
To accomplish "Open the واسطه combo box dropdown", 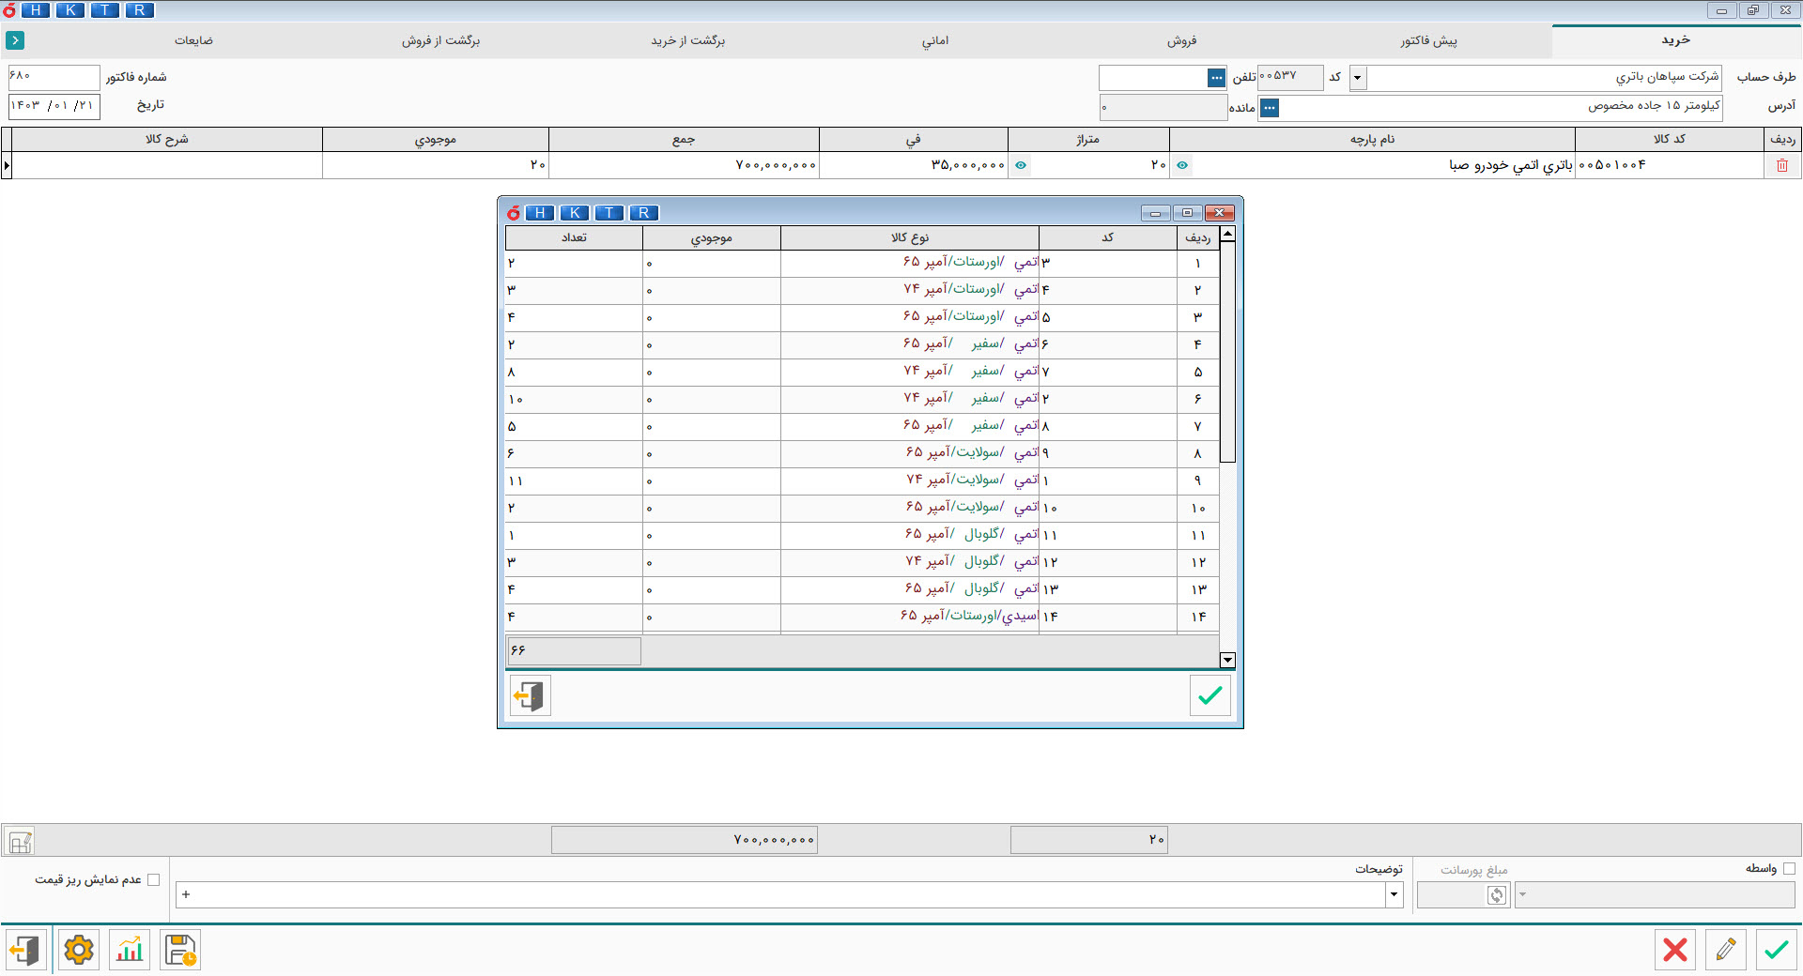I will (x=1522, y=895).
